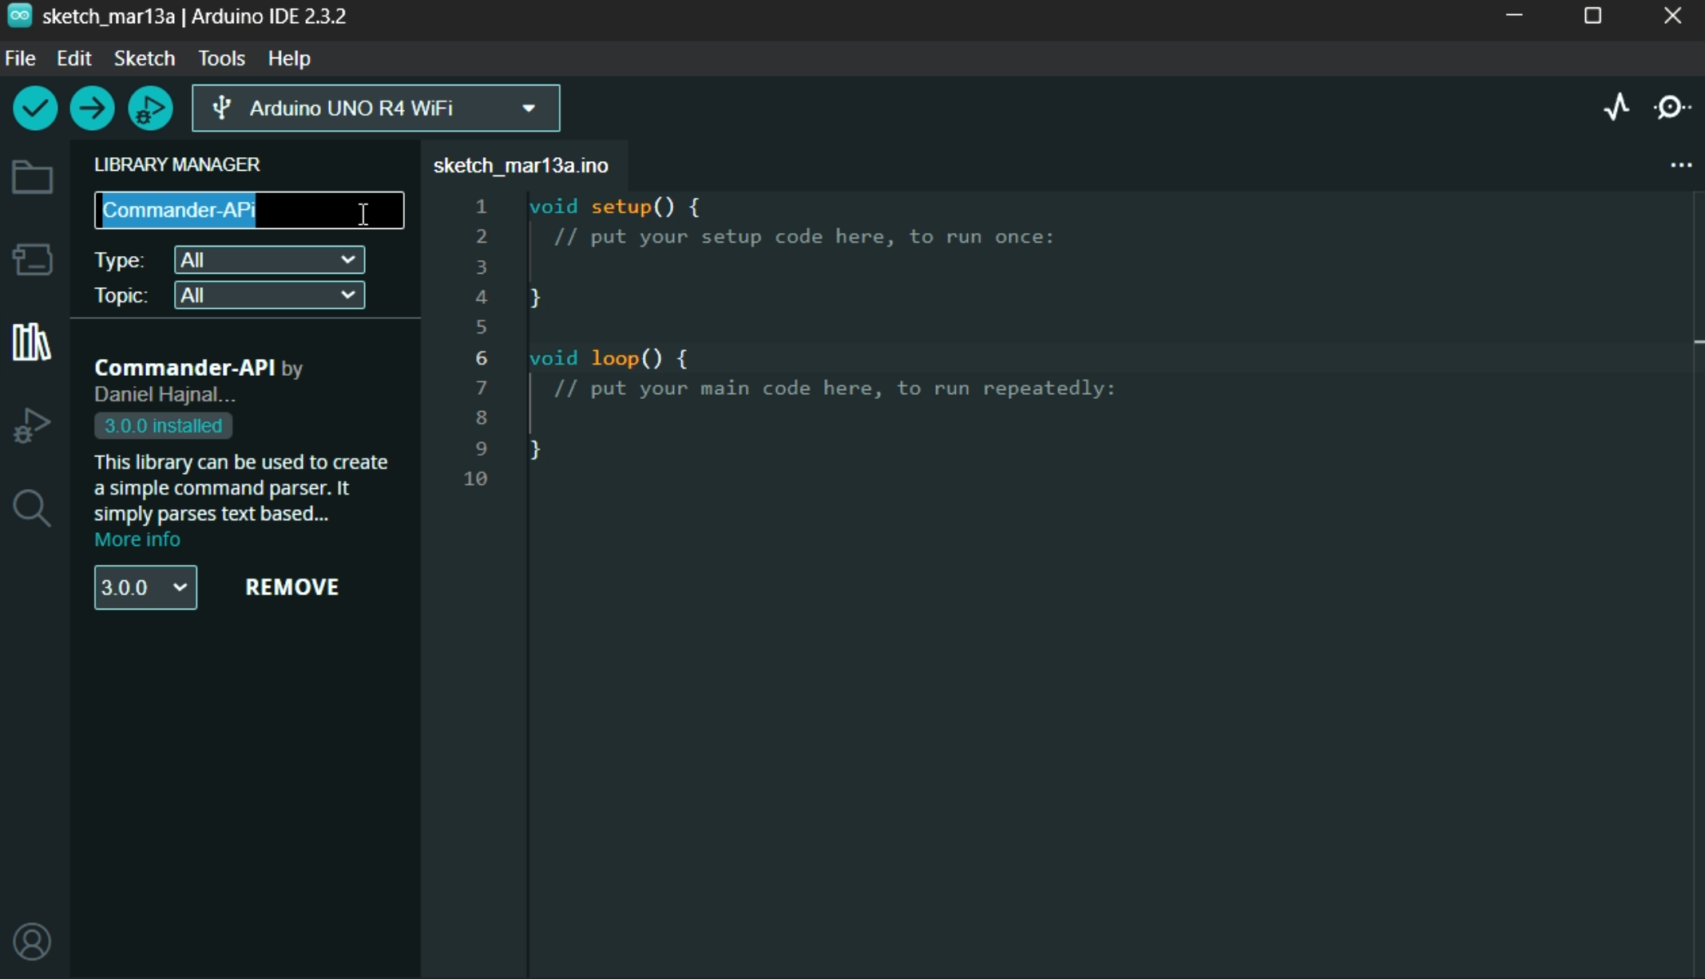Expand the Type filter dropdown

point(268,259)
